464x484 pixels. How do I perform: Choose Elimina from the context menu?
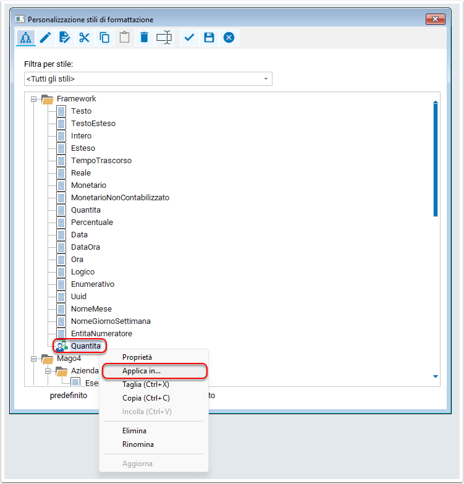pos(154,431)
